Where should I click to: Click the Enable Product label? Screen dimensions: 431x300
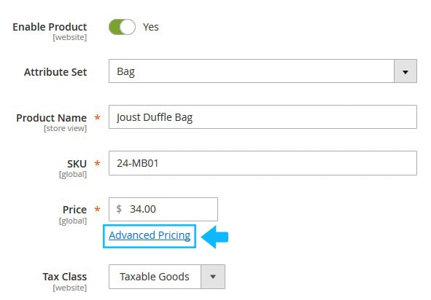[50, 27]
